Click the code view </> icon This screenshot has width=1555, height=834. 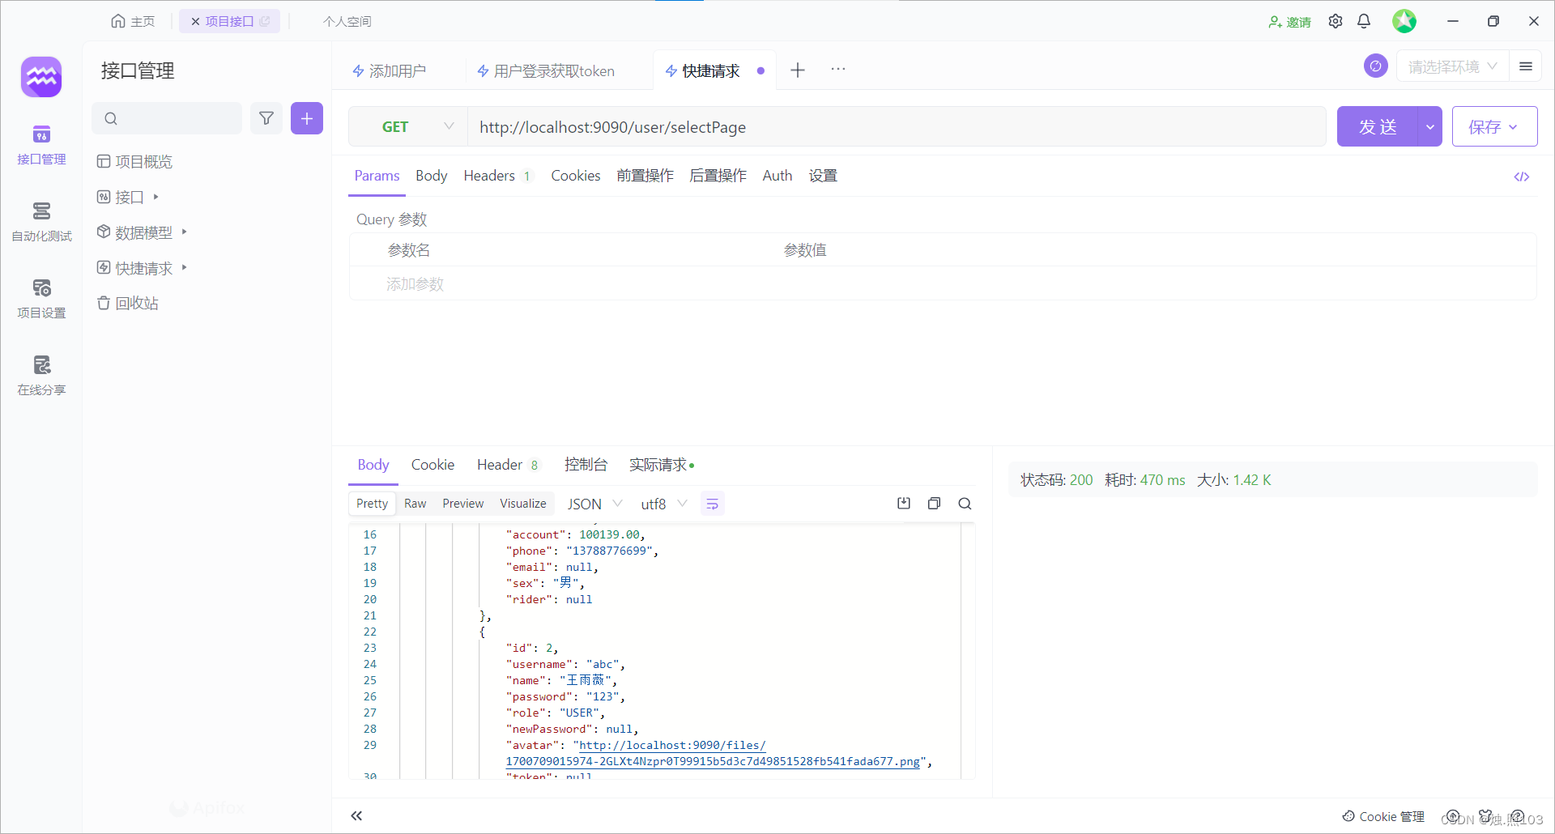(1522, 177)
